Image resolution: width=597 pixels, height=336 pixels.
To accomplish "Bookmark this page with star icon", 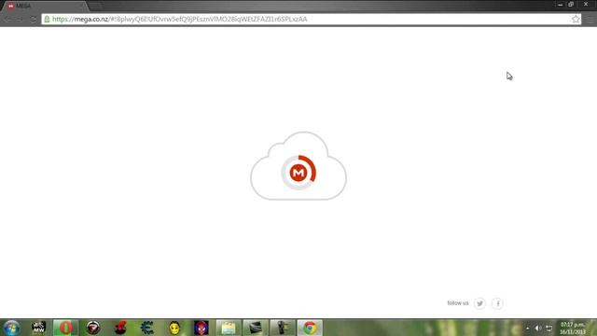I will click(576, 19).
